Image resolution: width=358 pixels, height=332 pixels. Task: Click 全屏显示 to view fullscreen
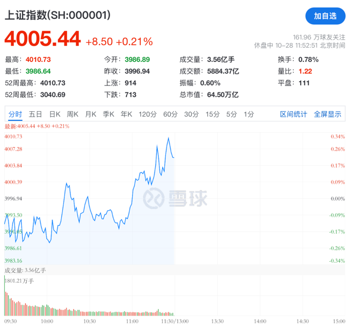click(x=327, y=114)
